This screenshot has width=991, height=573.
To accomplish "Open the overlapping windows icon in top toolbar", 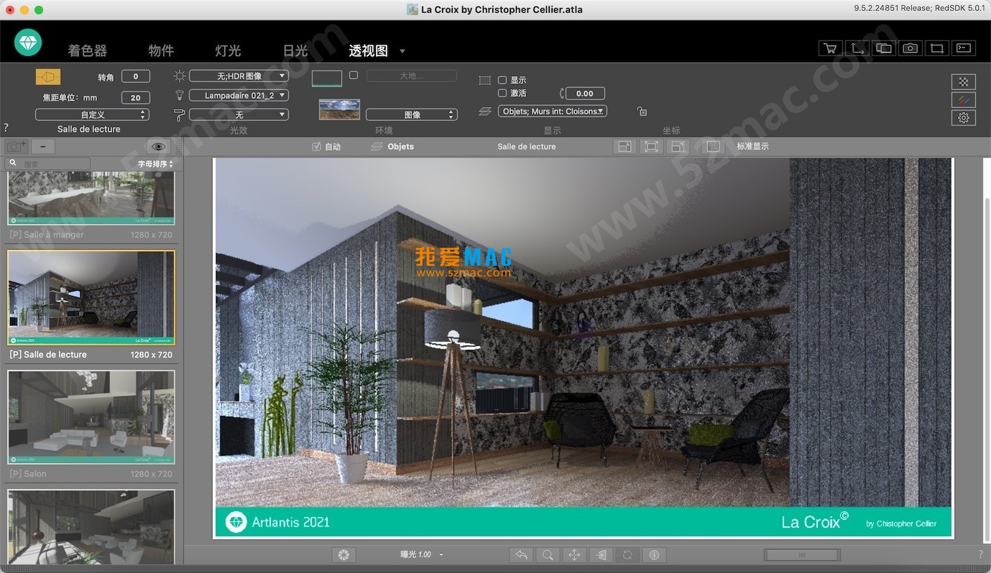I will tap(884, 48).
